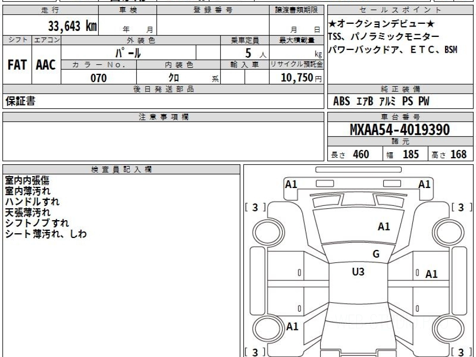This screenshot has height=357, width=476.
Task: Select the TSS、パノラミックモニター line
Action: point(384,37)
